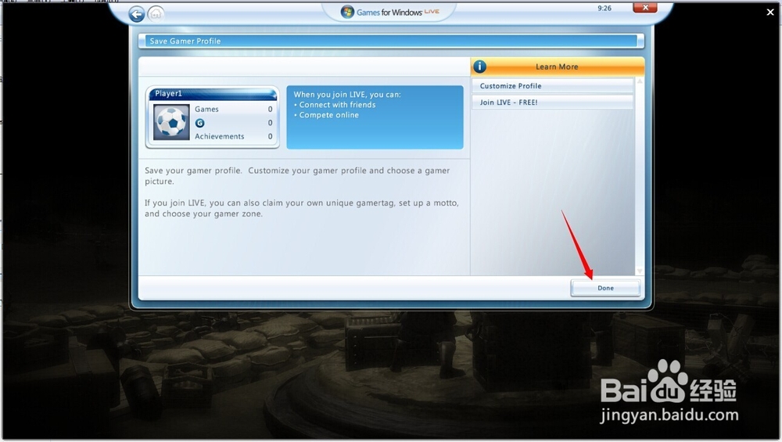Click the Learn More header
Screen dimensions: 782x442
[557, 66]
